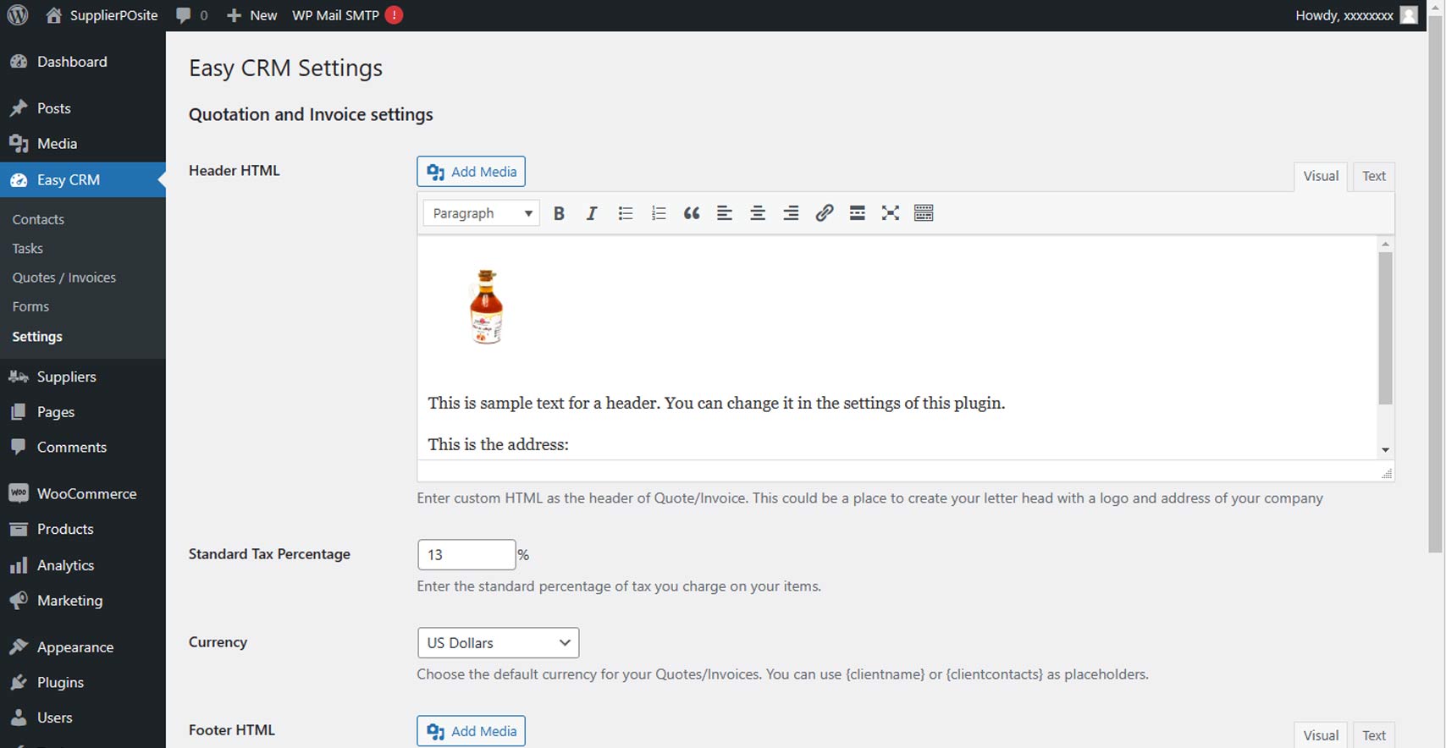1446x748 pixels.
Task: Switch Header HTML editor to Text tab
Action: [1373, 176]
